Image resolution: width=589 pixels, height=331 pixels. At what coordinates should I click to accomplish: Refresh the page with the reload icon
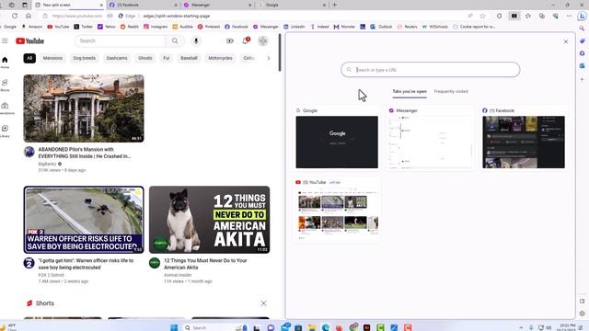click(15, 16)
